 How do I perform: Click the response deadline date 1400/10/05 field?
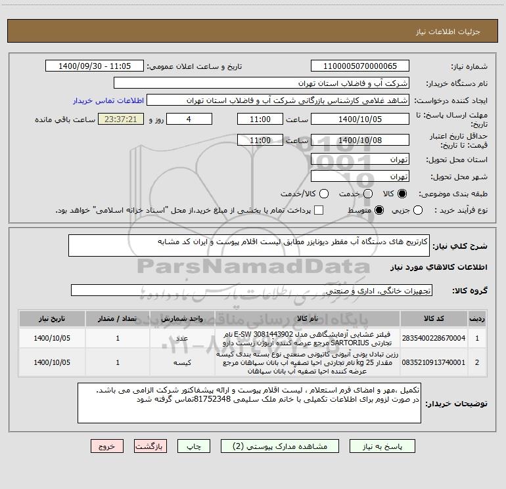pyautogui.click(x=360, y=119)
